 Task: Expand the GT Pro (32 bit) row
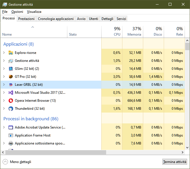tap(4, 77)
